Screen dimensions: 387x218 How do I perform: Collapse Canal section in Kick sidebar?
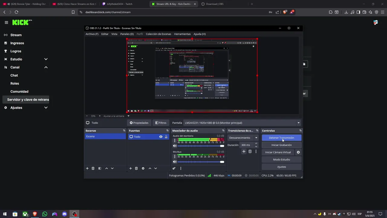[46, 67]
